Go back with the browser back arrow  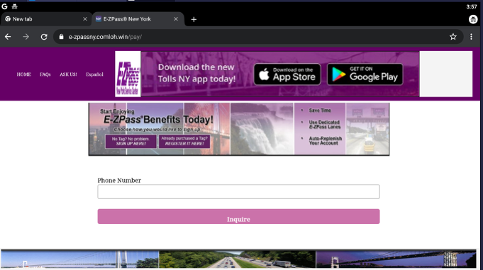(x=8, y=37)
